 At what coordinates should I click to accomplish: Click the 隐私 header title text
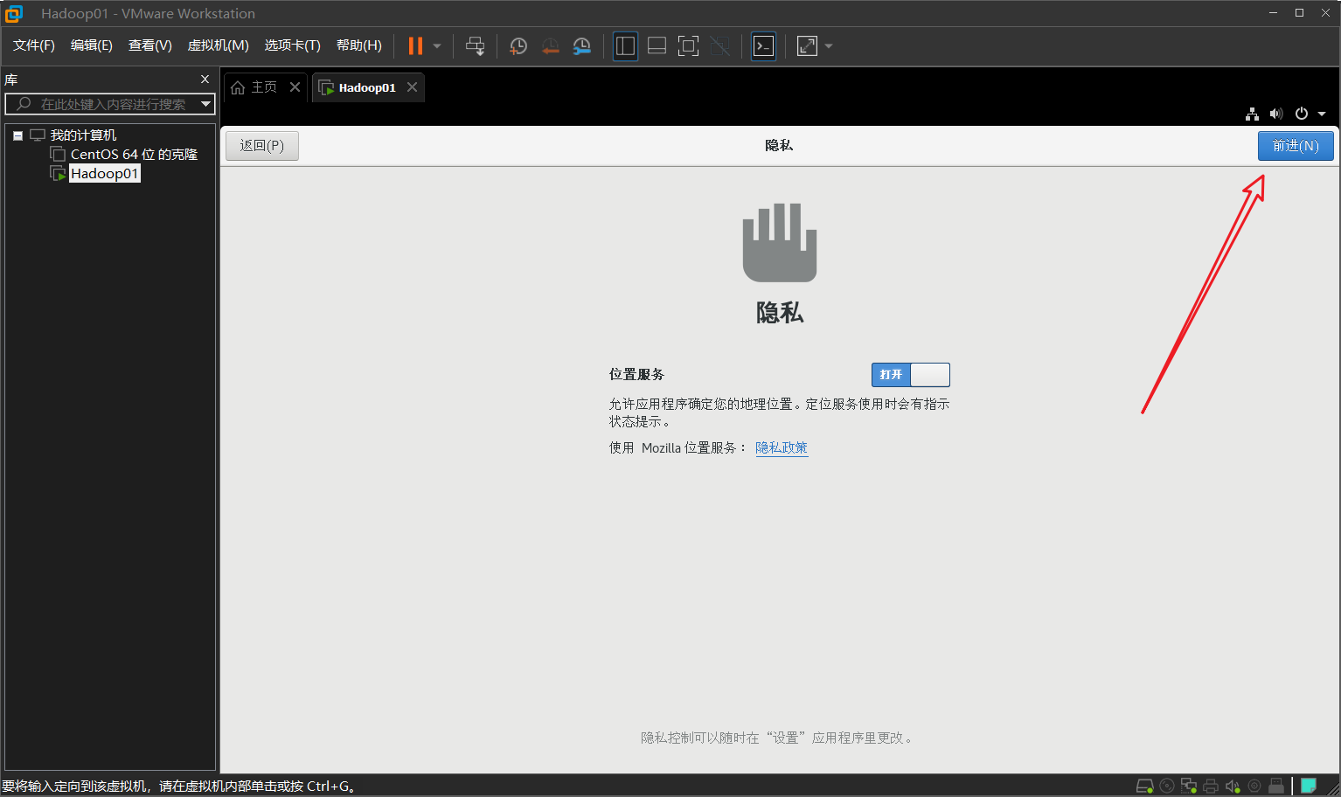click(778, 145)
